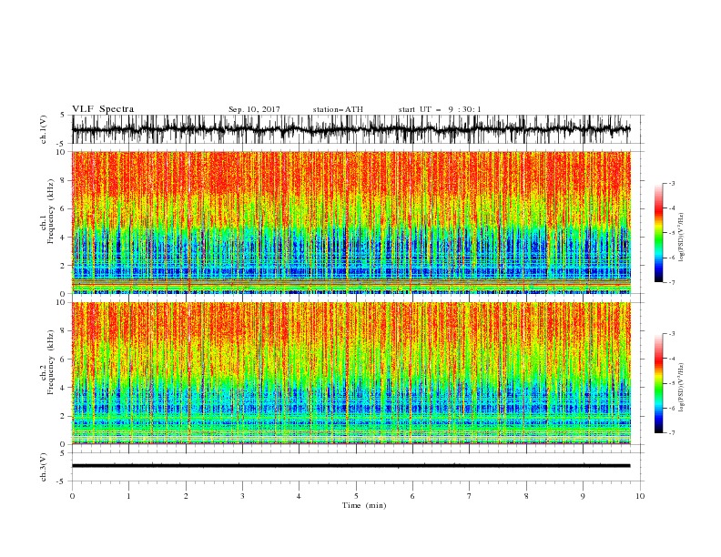Click the 'VLF Spectra' title text
This screenshot has width=721, height=557.
pos(103,109)
